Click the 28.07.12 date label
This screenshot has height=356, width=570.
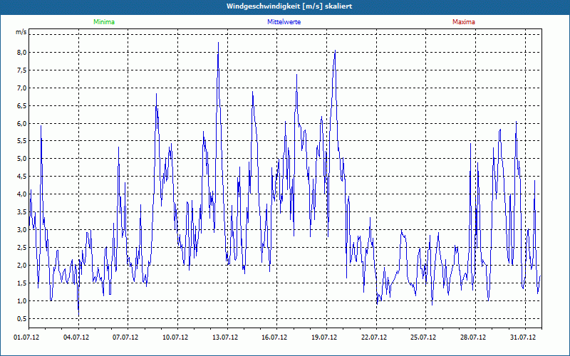[472, 337]
